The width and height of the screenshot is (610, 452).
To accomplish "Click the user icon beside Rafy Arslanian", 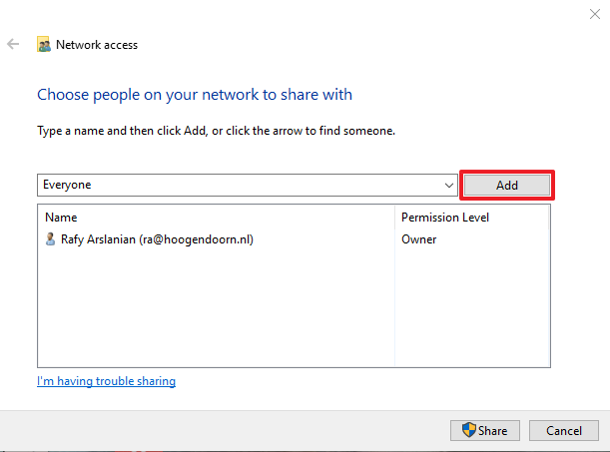I will click(50, 239).
